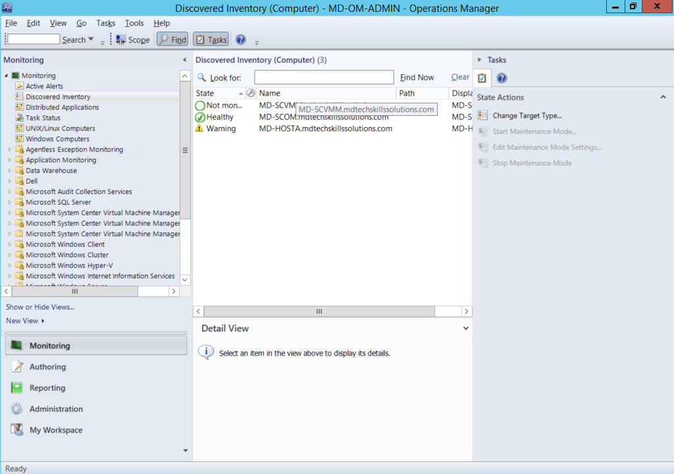The height and width of the screenshot is (474, 674).
Task: Select Microsoft Windows Hyper-V tree item
Action: tap(69, 265)
